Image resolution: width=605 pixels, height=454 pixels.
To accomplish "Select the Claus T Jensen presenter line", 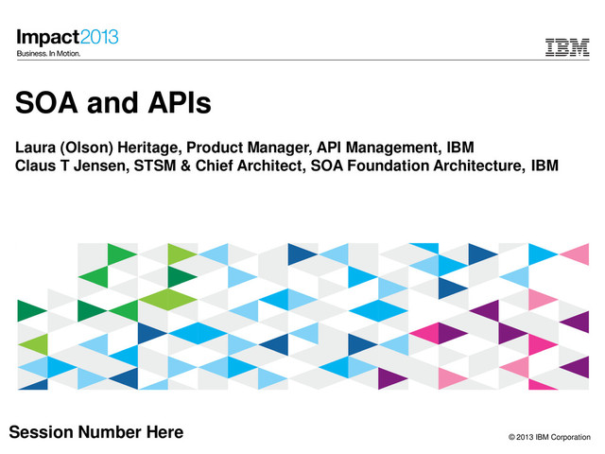I will point(286,166).
